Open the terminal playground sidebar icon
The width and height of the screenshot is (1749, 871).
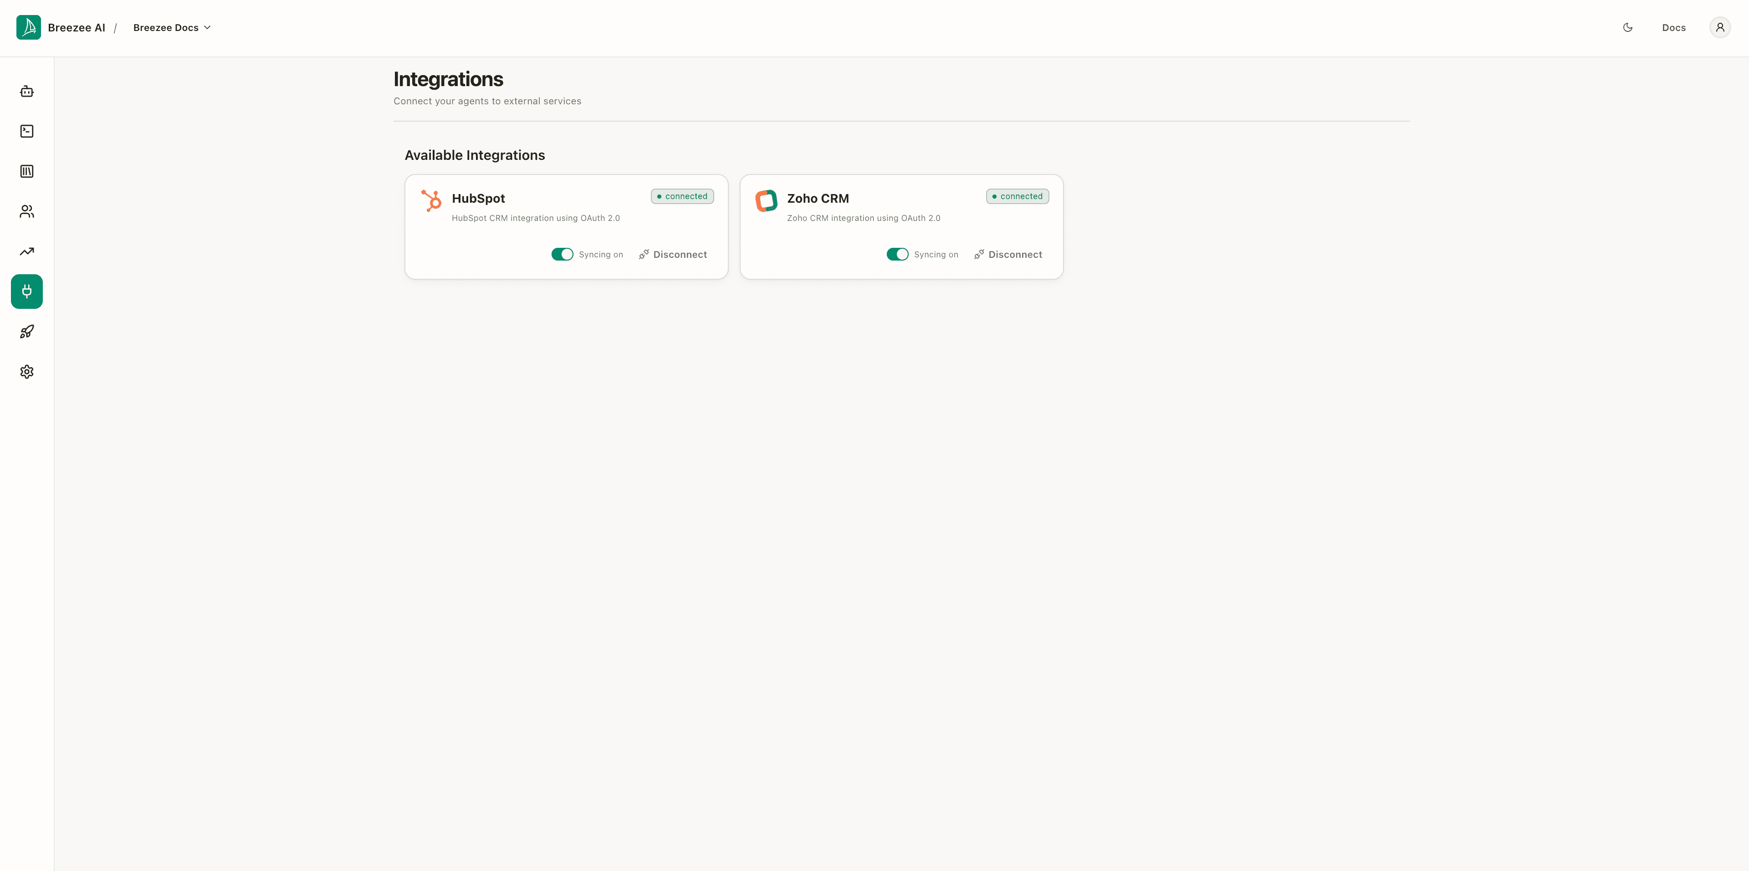(x=26, y=131)
